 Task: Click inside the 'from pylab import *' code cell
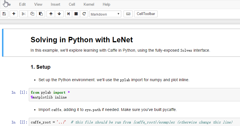tap(134, 95)
